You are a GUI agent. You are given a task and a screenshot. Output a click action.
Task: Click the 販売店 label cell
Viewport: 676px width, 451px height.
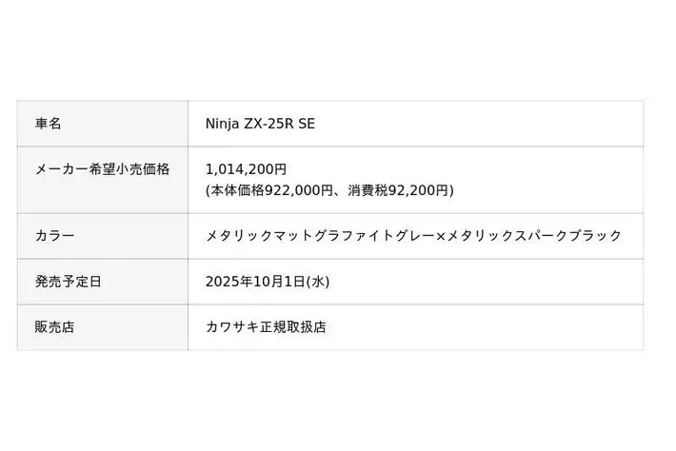coord(54,326)
